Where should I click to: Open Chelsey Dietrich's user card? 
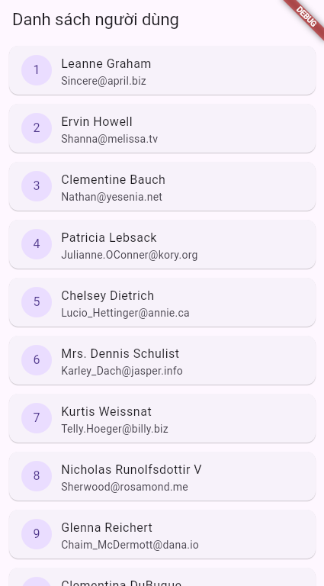(x=162, y=302)
